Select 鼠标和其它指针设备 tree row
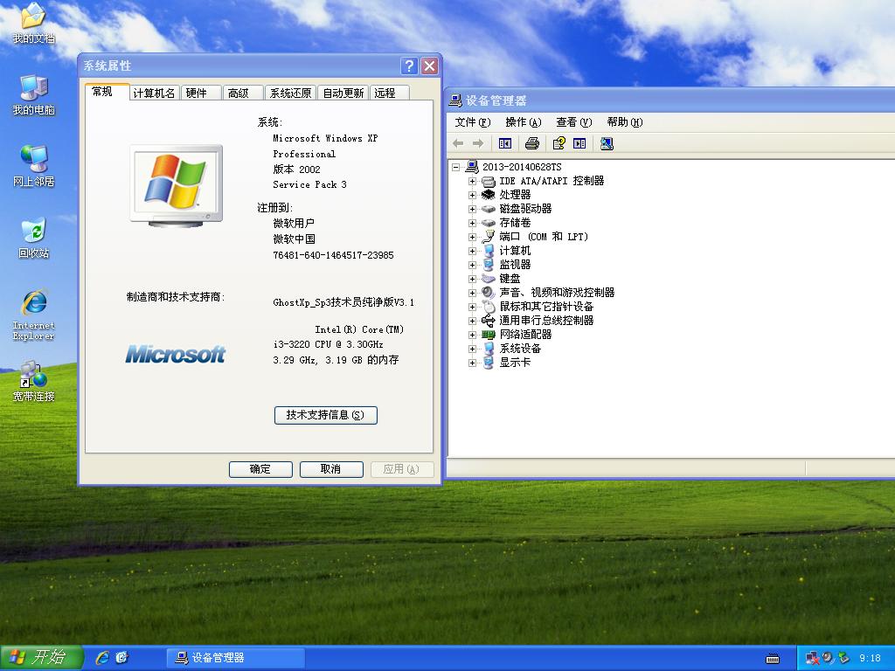 pos(546,307)
